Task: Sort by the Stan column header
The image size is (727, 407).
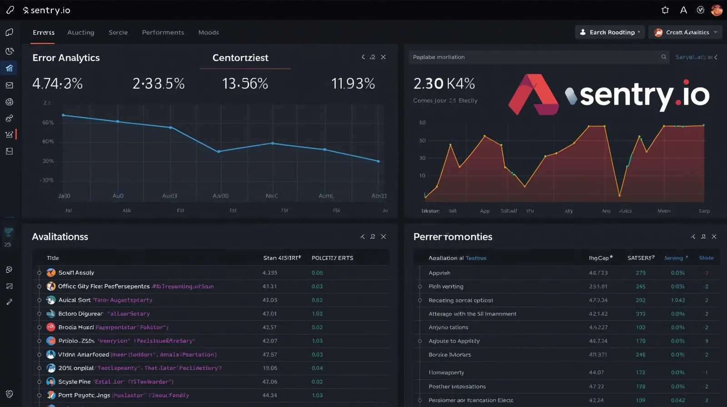Action: point(282,258)
